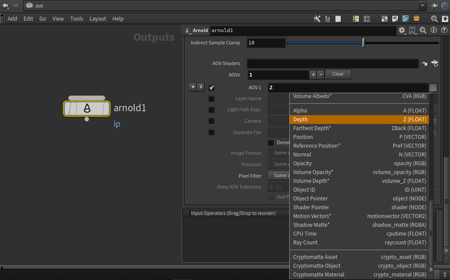Choose Alpha A (FLOAT) from AOV list
Viewport: 450px width, 280px height.
(x=359, y=111)
